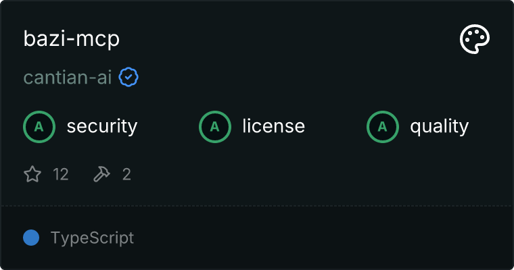
Task: Select the quality label text
Action: pyautogui.click(x=439, y=126)
